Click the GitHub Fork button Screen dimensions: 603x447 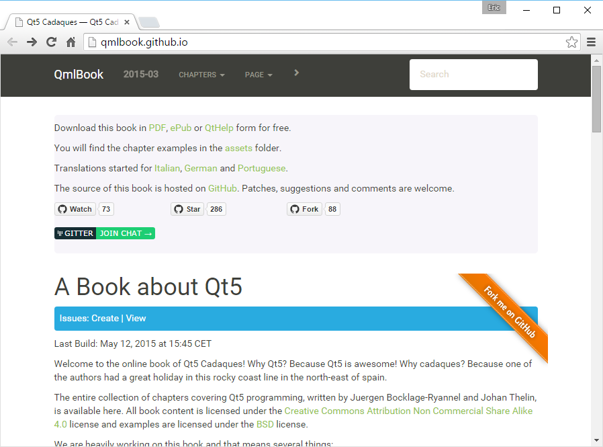click(304, 209)
